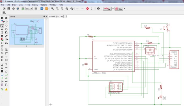This screenshot has width=184, height=106.
Task: Open the ULP run dropdown icon
Action: coord(47,9)
